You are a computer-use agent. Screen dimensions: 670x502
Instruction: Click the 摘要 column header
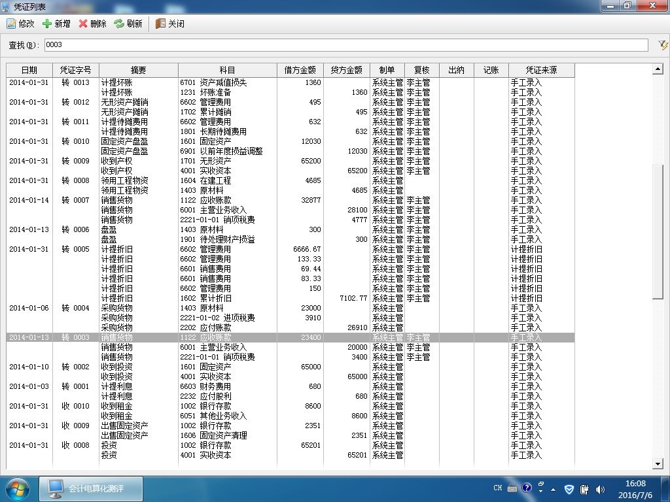[139, 70]
